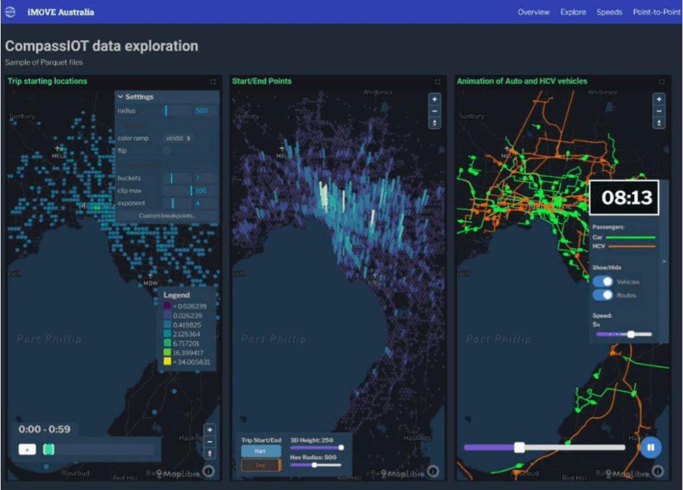Go to the Point-to-Point page
This screenshot has height=490, width=683.
(656, 12)
